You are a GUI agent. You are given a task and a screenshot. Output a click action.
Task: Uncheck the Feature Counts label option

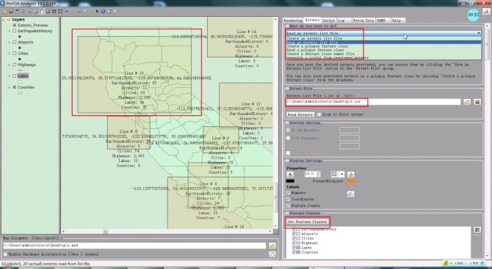click(288, 205)
